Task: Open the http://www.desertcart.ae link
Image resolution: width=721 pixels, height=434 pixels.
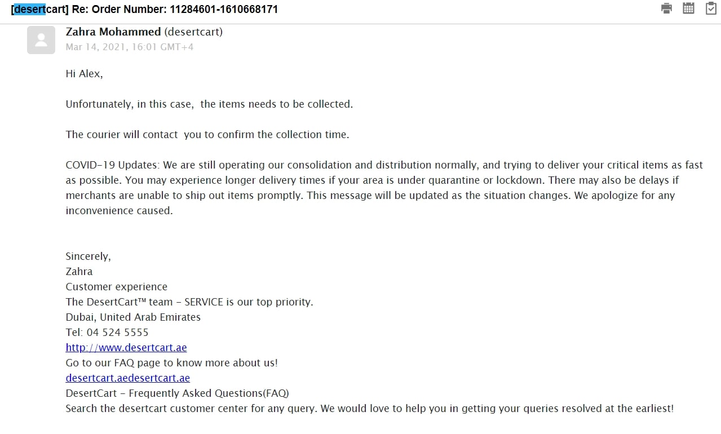Action: [x=126, y=348]
